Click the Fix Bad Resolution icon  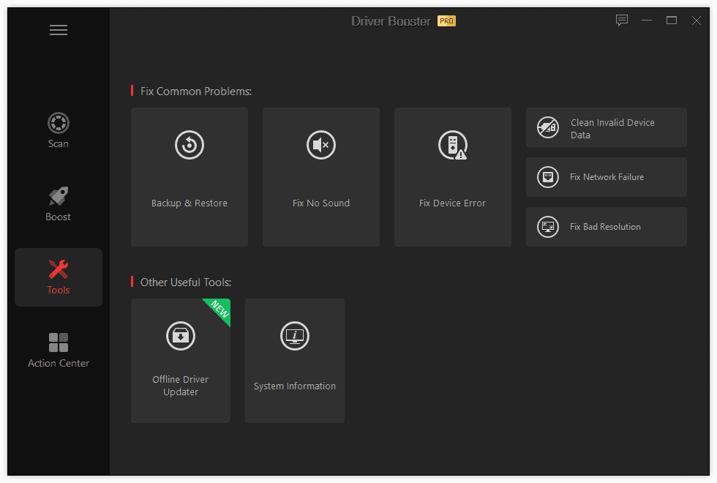[547, 227]
